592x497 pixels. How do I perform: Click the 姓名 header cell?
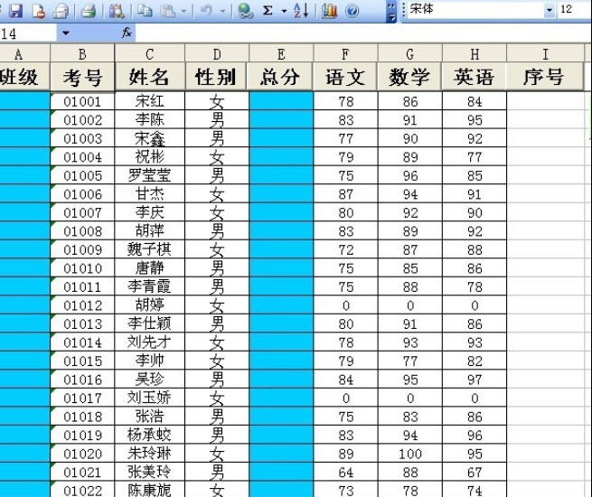tap(150, 77)
